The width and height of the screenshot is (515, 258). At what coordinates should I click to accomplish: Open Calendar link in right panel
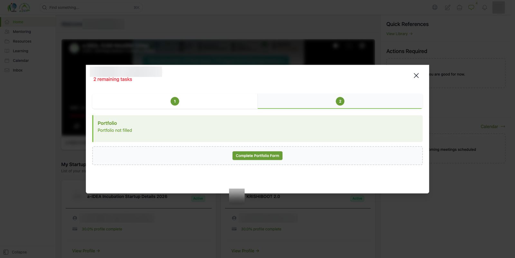[x=493, y=126]
